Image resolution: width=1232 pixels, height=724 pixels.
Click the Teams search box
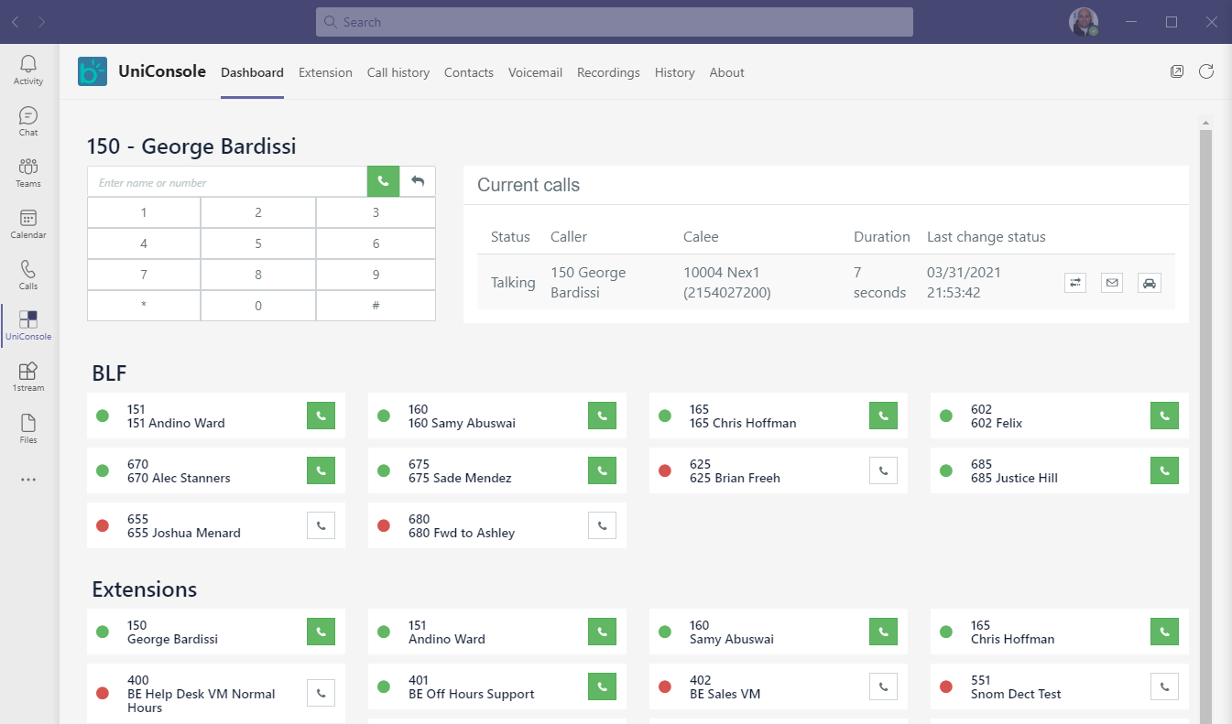[615, 22]
